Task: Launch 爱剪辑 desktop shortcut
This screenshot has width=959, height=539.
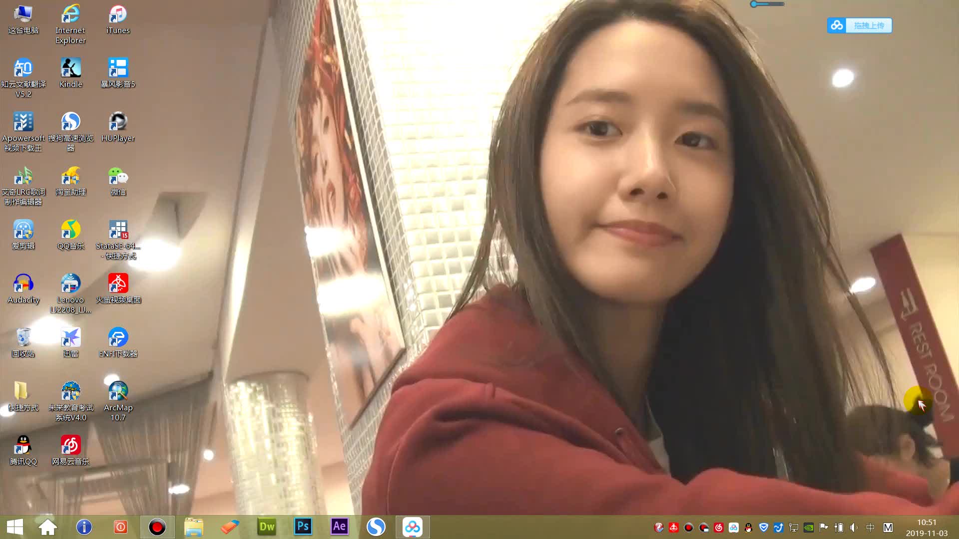Action: (23, 235)
